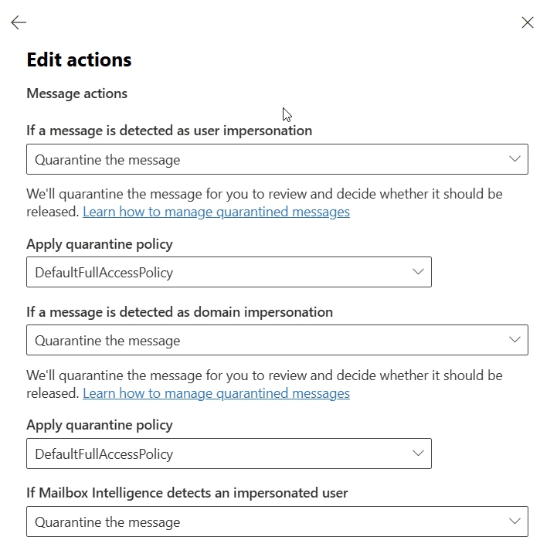Open the user impersonation action dropdown
This screenshot has height=547, width=540.
[x=277, y=159]
